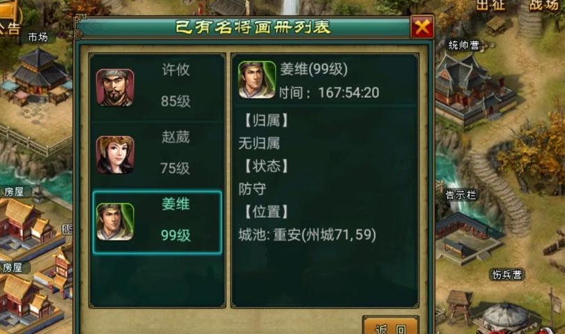Select the 赵葳 75级 list entry
This screenshot has width=565, height=334.
coord(157,154)
